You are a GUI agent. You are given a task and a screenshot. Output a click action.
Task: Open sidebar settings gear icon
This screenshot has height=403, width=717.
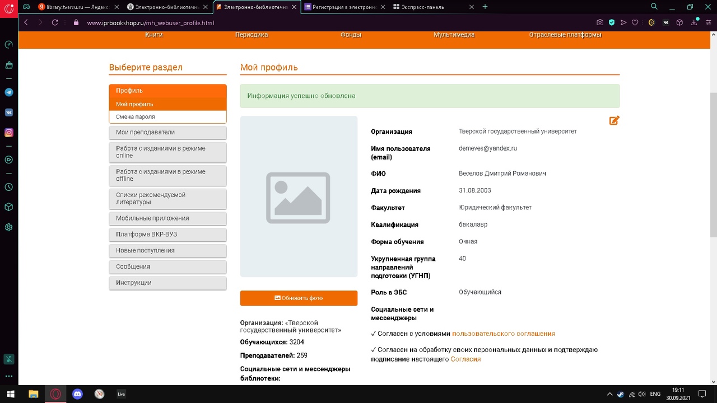click(x=9, y=227)
